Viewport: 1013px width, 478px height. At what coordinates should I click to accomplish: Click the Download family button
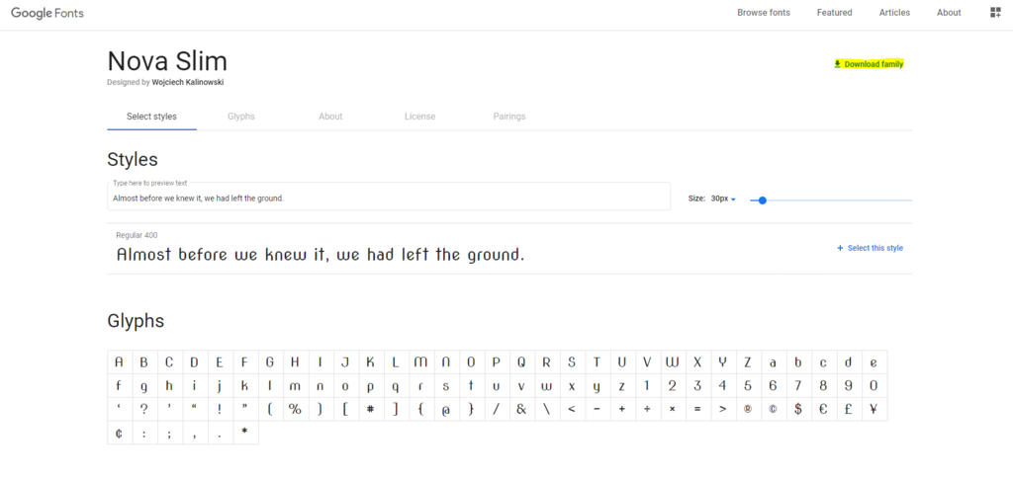point(869,64)
